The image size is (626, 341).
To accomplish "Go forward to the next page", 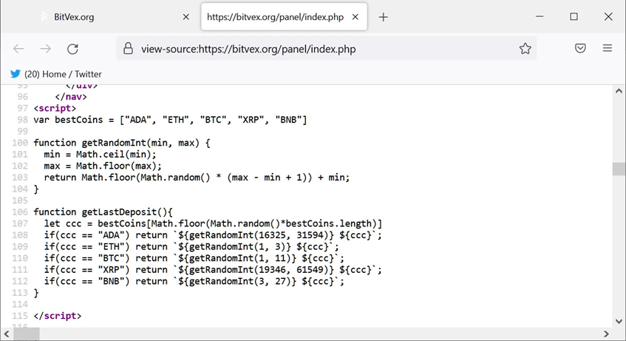I will coord(46,49).
